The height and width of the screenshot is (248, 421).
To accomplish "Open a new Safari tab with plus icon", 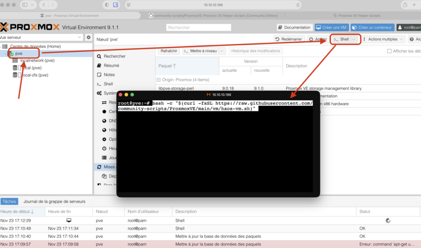I will [414, 5].
